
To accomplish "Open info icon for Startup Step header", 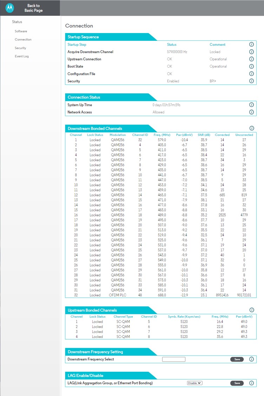I will click(251, 44).
